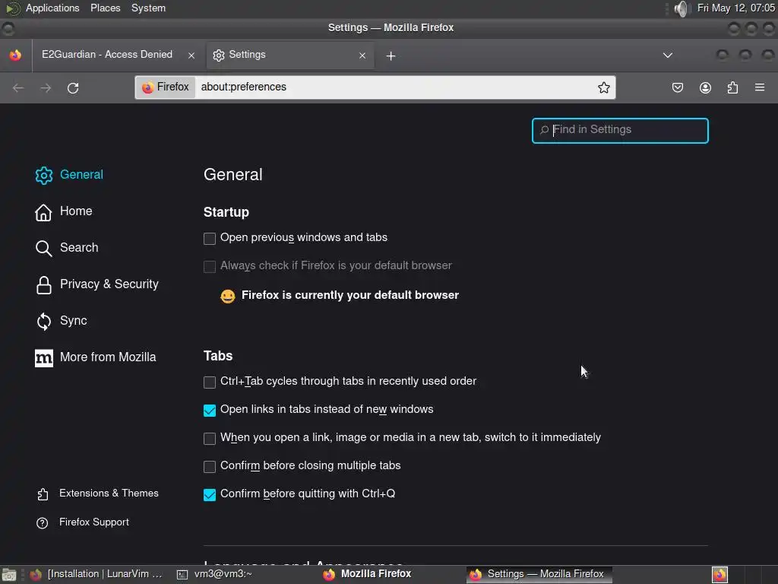Click the Find in Settings search field
Viewport: 778px width, 584px height.
[x=620, y=131]
